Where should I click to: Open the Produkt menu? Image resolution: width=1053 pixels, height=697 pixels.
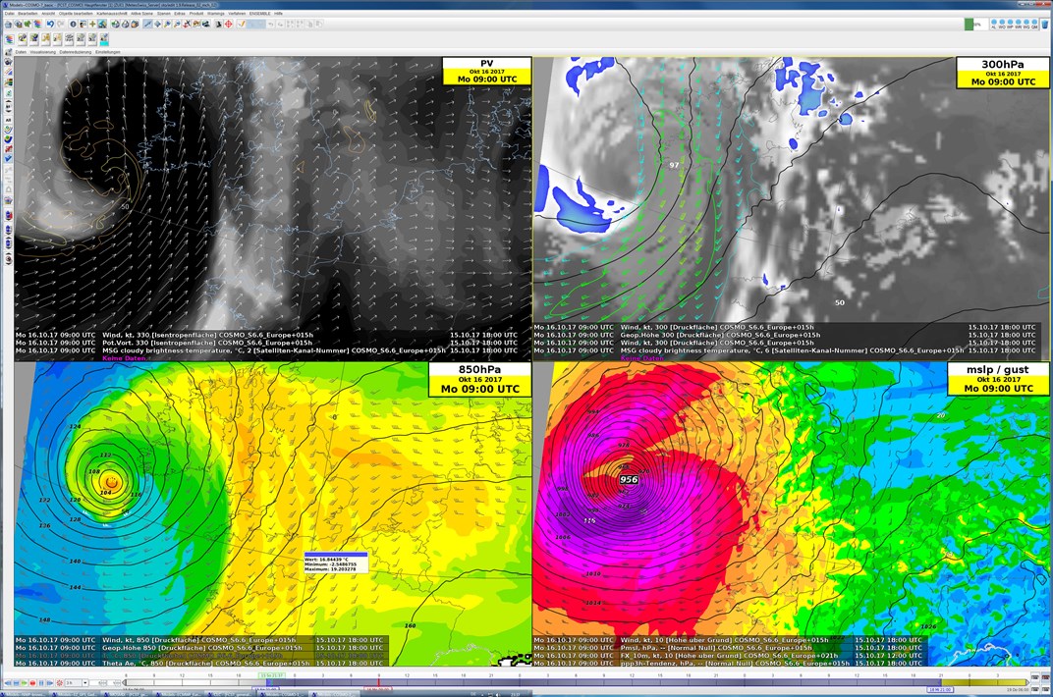(196, 14)
